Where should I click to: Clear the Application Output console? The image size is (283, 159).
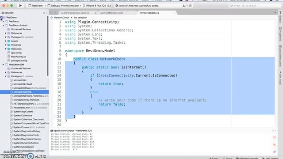coord(275,145)
